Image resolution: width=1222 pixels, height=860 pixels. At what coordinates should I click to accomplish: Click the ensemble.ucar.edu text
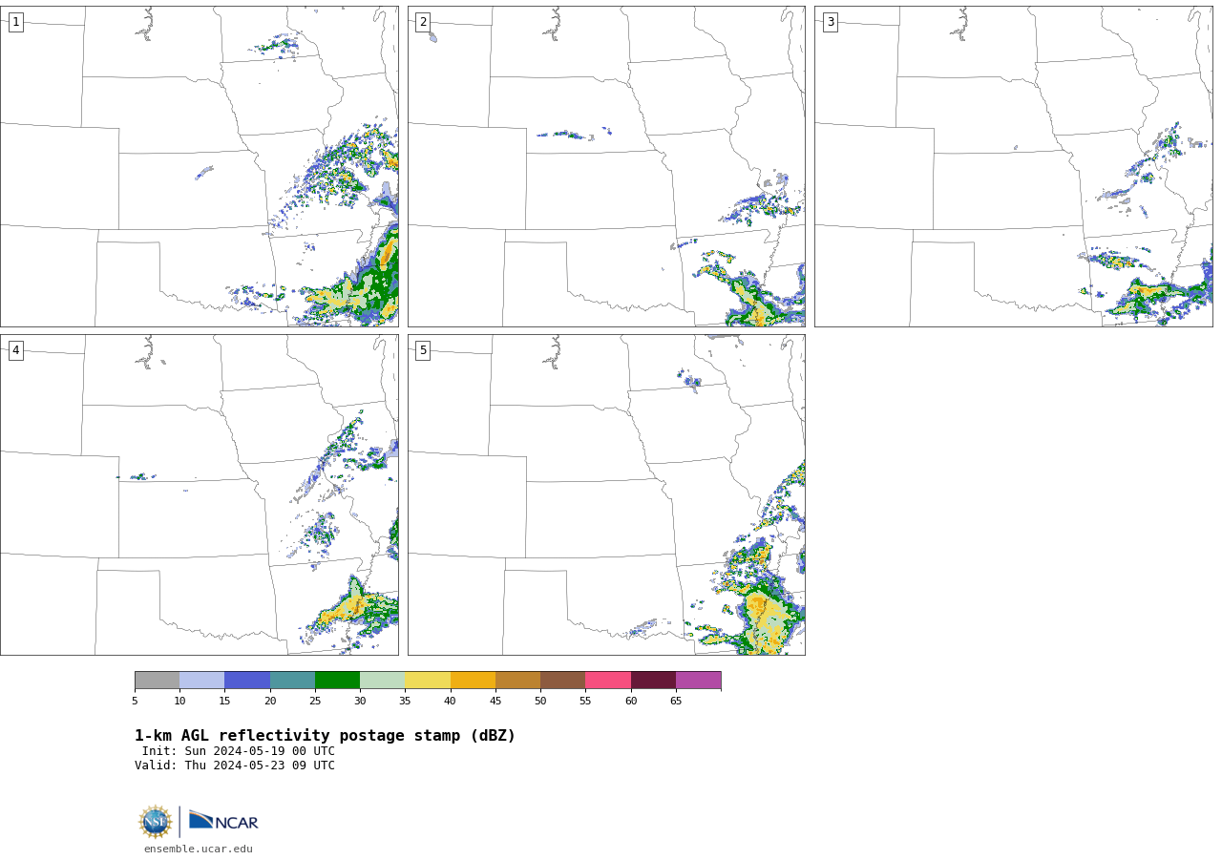[199, 849]
